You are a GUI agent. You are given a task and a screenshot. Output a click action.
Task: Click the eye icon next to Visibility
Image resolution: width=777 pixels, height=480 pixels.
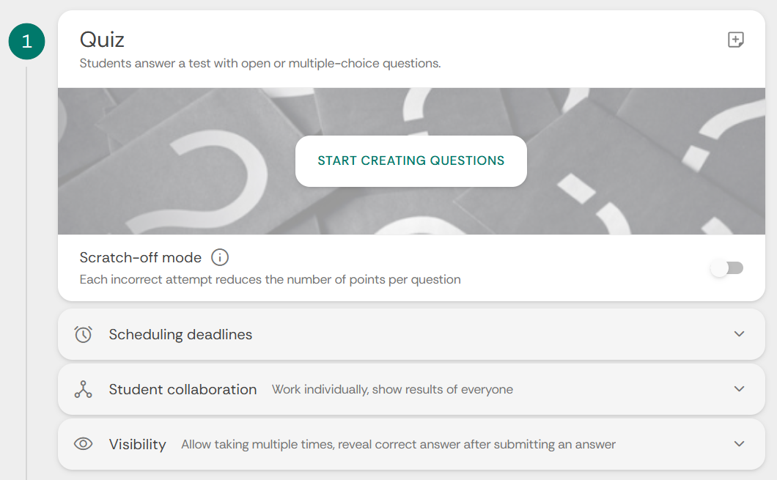[x=84, y=444]
